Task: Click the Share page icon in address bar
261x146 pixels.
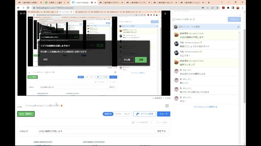Action: point(212,8)
